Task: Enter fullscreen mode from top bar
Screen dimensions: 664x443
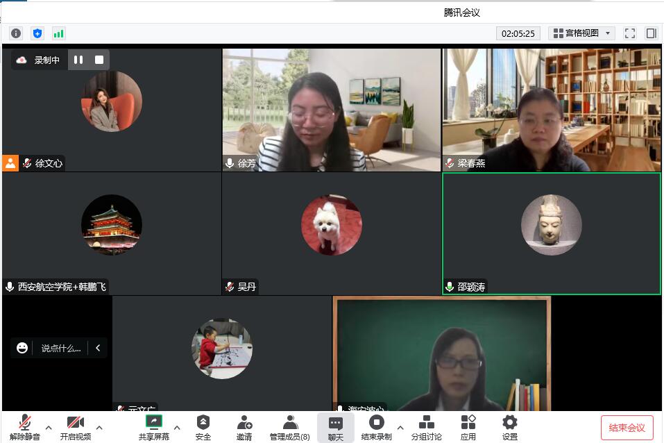Action: point(630,33)
